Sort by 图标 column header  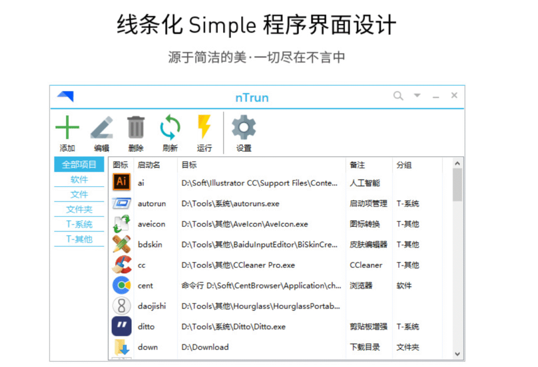[x=120, y=165]
